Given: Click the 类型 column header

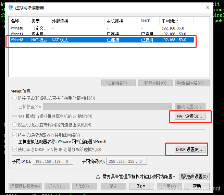Looking at the screenshot, I should coord(40,21).
